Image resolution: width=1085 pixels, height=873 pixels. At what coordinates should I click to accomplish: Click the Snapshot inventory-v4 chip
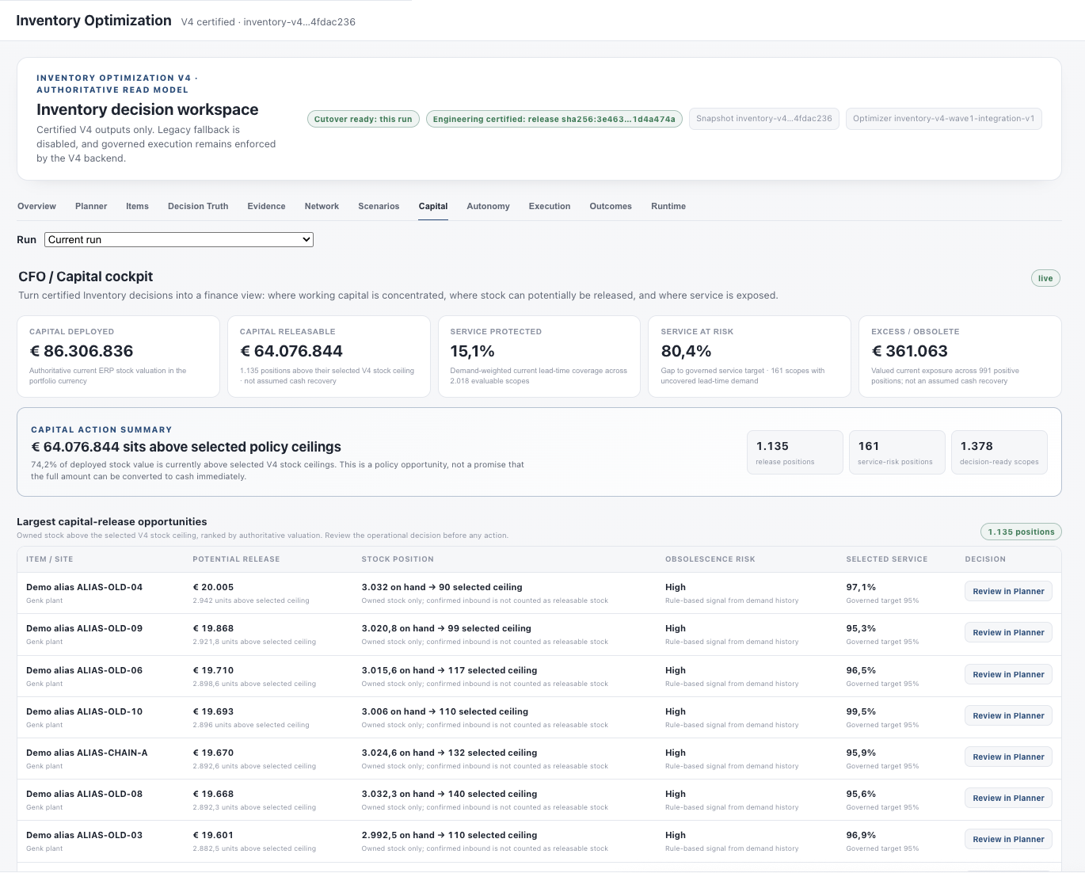click(764, 119)
